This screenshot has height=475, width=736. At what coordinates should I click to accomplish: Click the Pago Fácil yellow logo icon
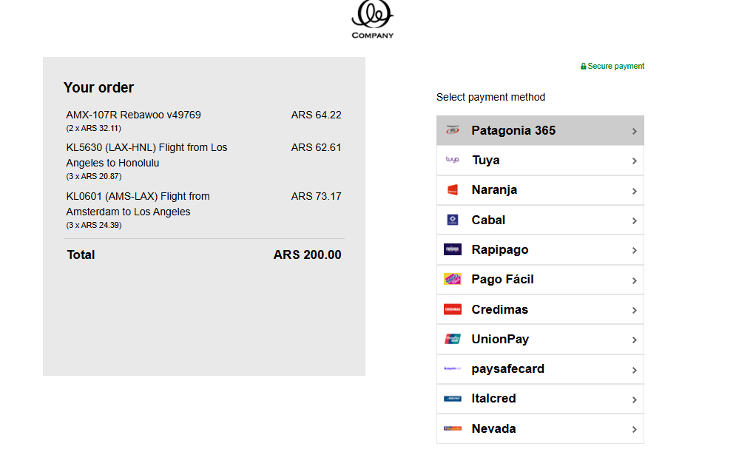453,279
